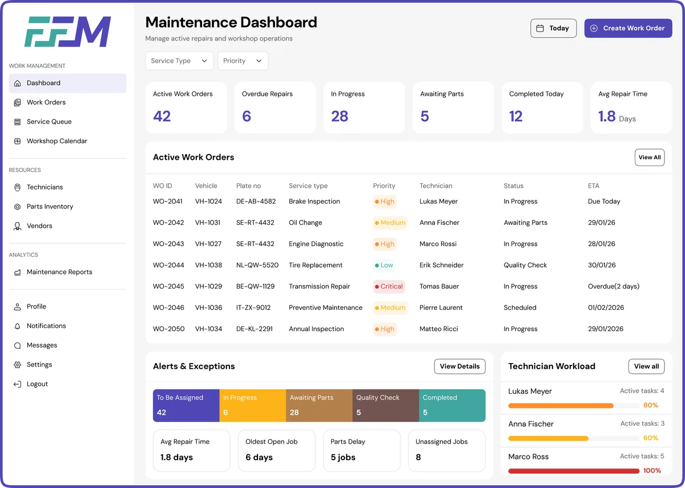Open the Messages icon
This screenshot has height=488, width=685.
pos(17,345)
